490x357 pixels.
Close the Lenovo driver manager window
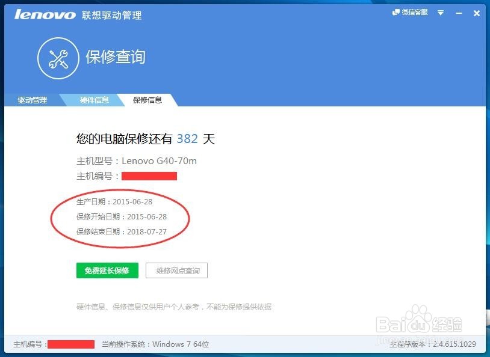pos(477,13)
